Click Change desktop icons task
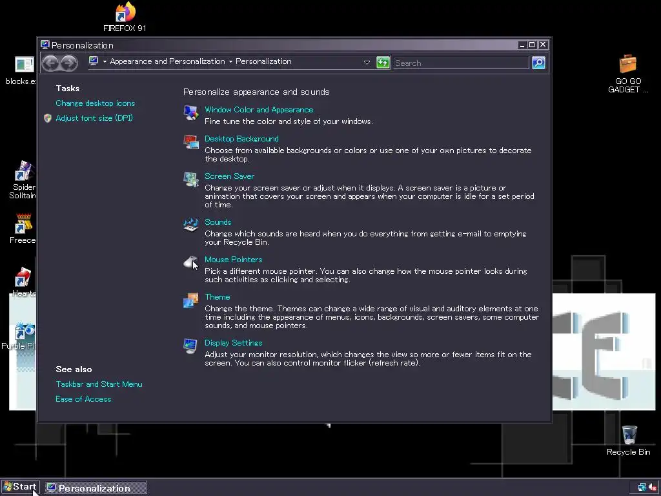 (96, 103)
